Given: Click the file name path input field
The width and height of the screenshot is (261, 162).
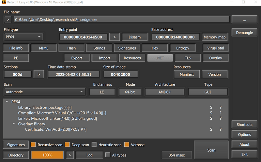Looking at the screenshot, I should click(x=121, y=20).
